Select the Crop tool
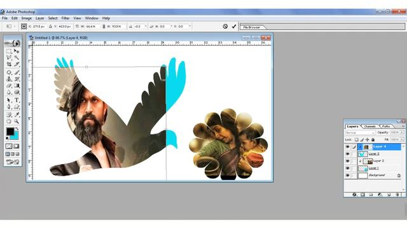Screen dimensions: 407x229 (x=9, y=64)
